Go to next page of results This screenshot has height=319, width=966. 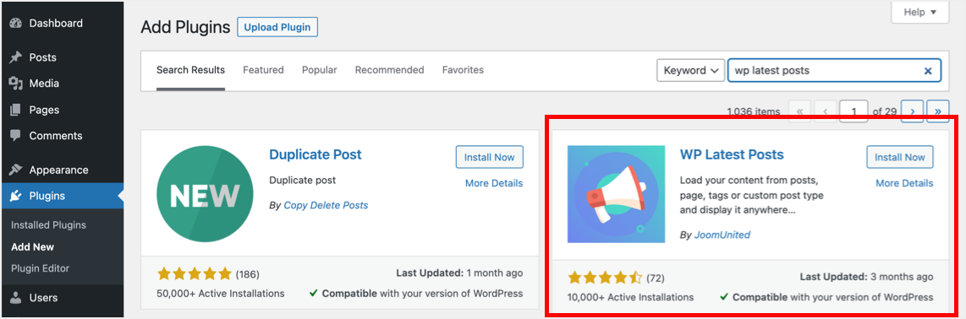click(x=912, y=111)
